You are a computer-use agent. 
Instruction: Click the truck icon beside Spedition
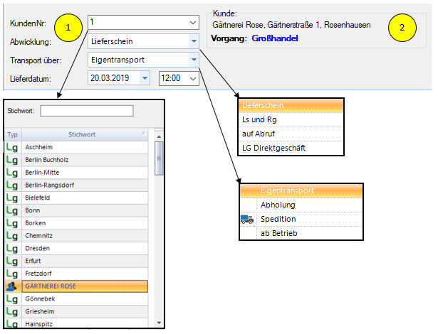pos(247,220)
